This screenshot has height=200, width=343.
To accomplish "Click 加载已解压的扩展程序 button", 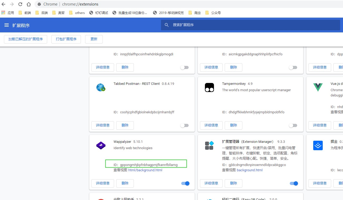I will tap(26, 39).
